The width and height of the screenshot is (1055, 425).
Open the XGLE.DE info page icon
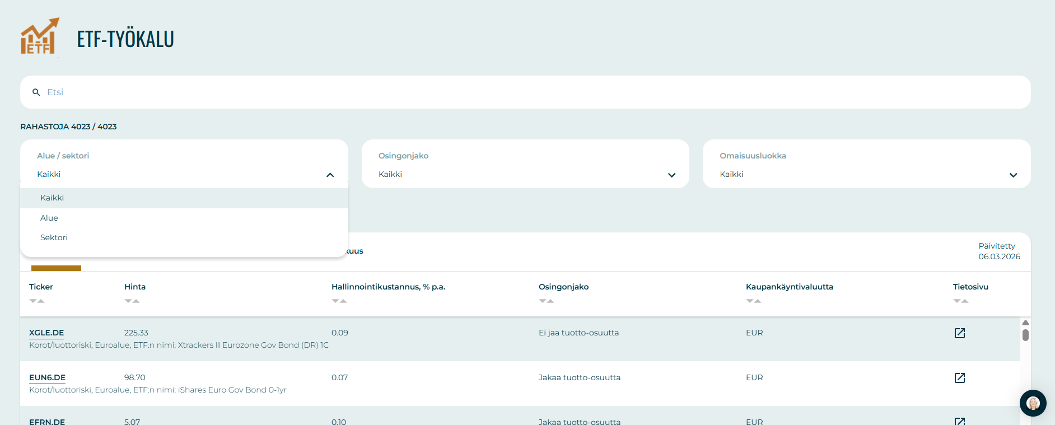[959, 333]
